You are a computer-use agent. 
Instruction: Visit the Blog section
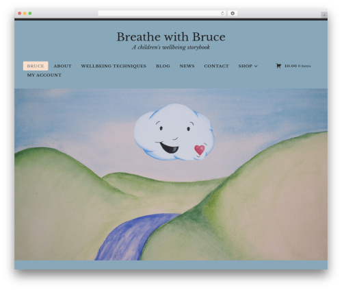[x=163, y=66]
